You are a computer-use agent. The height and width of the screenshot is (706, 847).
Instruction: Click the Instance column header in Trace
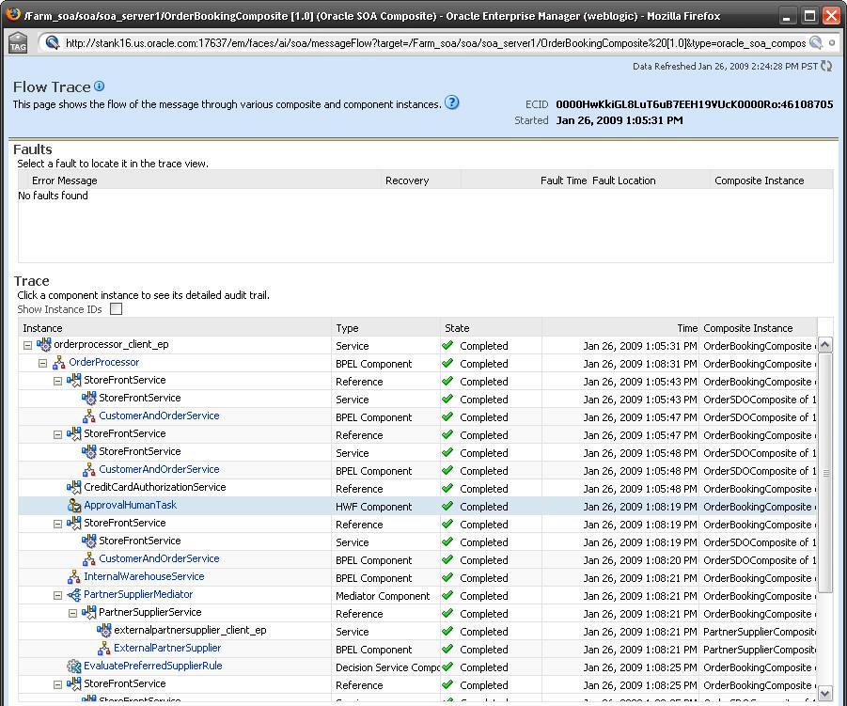(x=175, y=327)
